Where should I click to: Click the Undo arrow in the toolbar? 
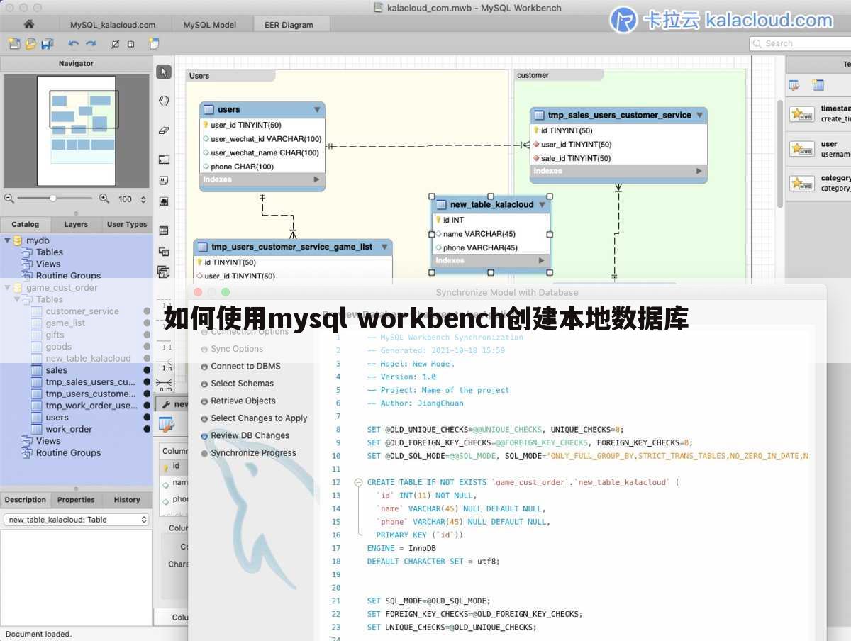[x=74, y=43]
